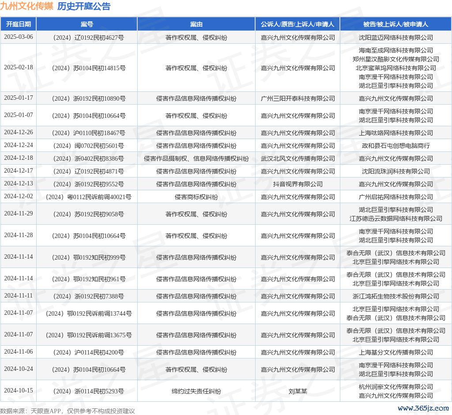Viewport: 452px width, 415px height.
Task: Click 侵害作品摄制权、信息网络传播权纠纷 cause cell
Action: pyautogui.click(x=196, y=158)
